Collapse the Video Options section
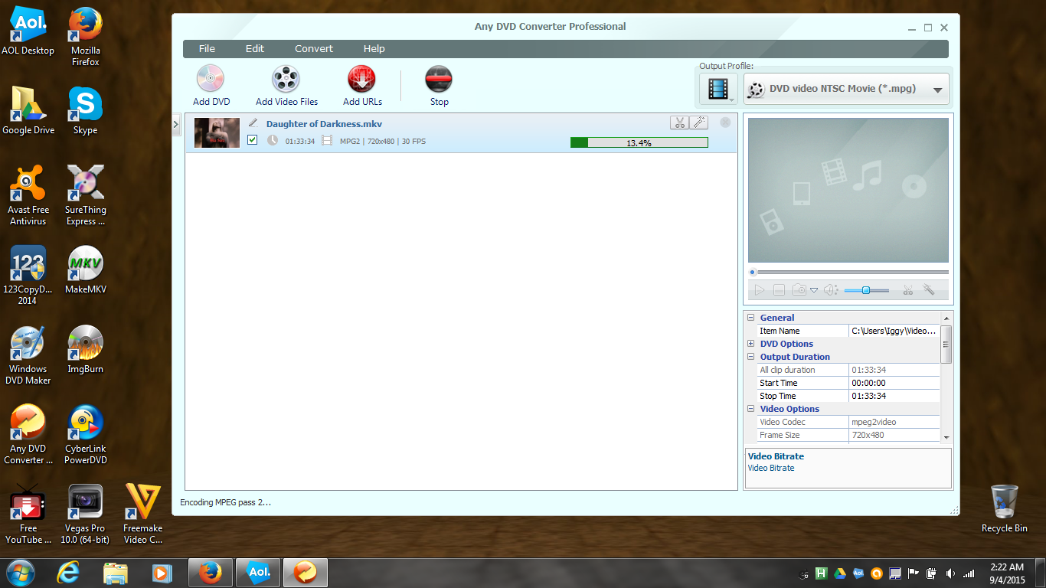 click(751, 409)
